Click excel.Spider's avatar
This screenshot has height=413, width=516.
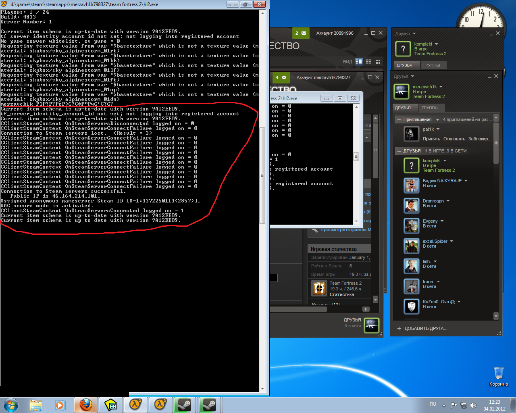[x=412, y=246]
